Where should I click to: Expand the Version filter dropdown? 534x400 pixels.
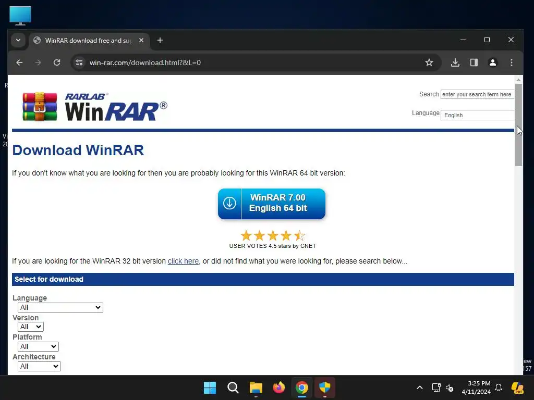click(x=31, y=327)
